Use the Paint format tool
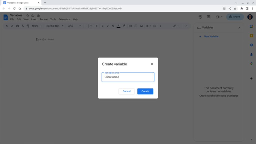The image size is (256, 144). 28,26
